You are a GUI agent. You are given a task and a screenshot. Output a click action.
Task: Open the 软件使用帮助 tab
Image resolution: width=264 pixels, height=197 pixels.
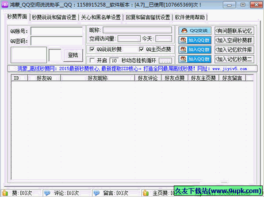point(190,17)
